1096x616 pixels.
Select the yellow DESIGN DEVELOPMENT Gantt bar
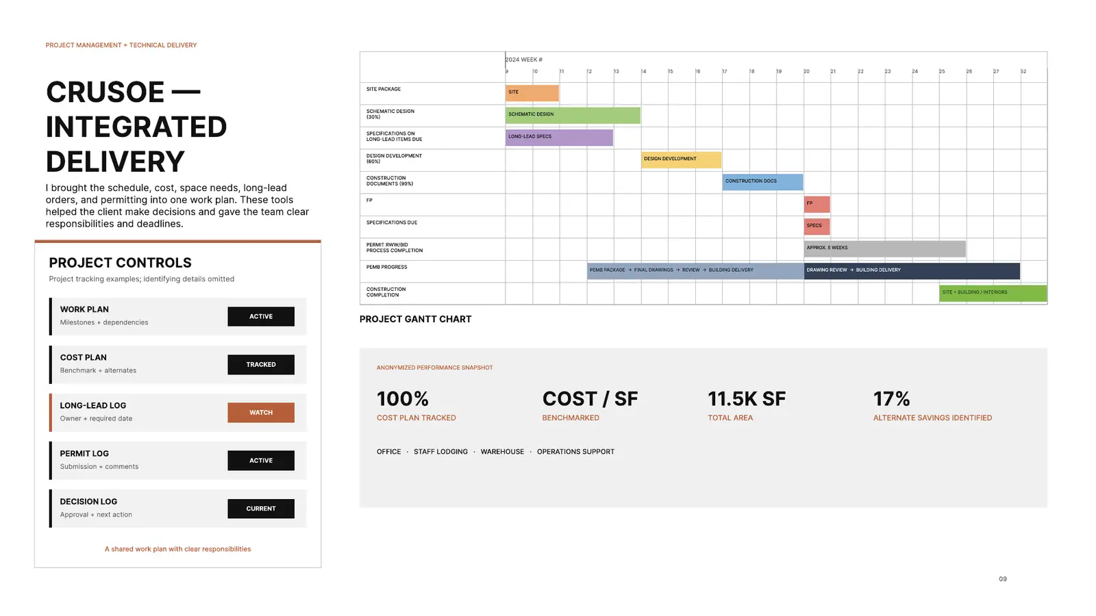(x=681, y=159)
